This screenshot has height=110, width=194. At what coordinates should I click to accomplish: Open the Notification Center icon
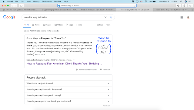pyautogui.click(x=190, y=2)
